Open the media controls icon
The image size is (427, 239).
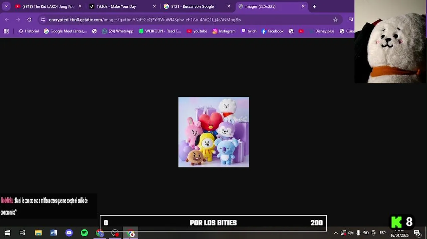[x=351, y=20]
